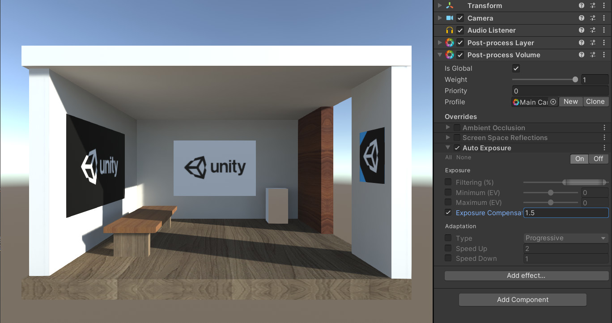Image resolution: width=612 pixels, height=323 pixels.
Task: Open help for Post-process Volume
Action: pos(582,55)
